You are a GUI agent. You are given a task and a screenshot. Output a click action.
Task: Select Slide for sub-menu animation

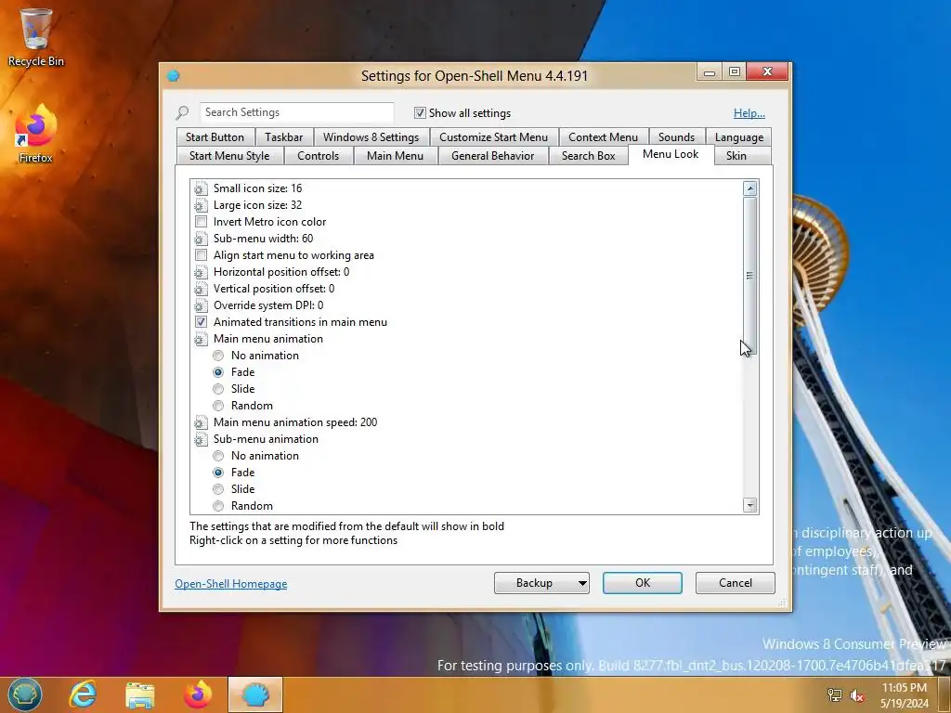(x=218, y=489)
